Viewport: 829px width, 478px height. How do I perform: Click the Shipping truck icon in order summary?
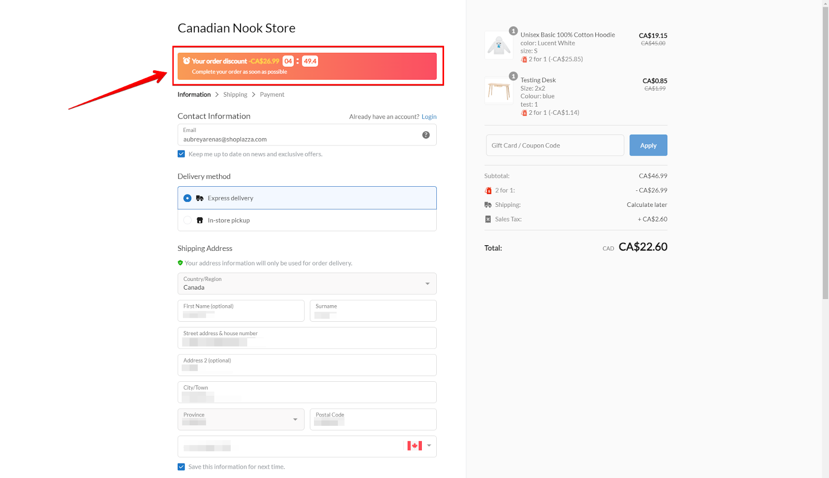[488, 205]
